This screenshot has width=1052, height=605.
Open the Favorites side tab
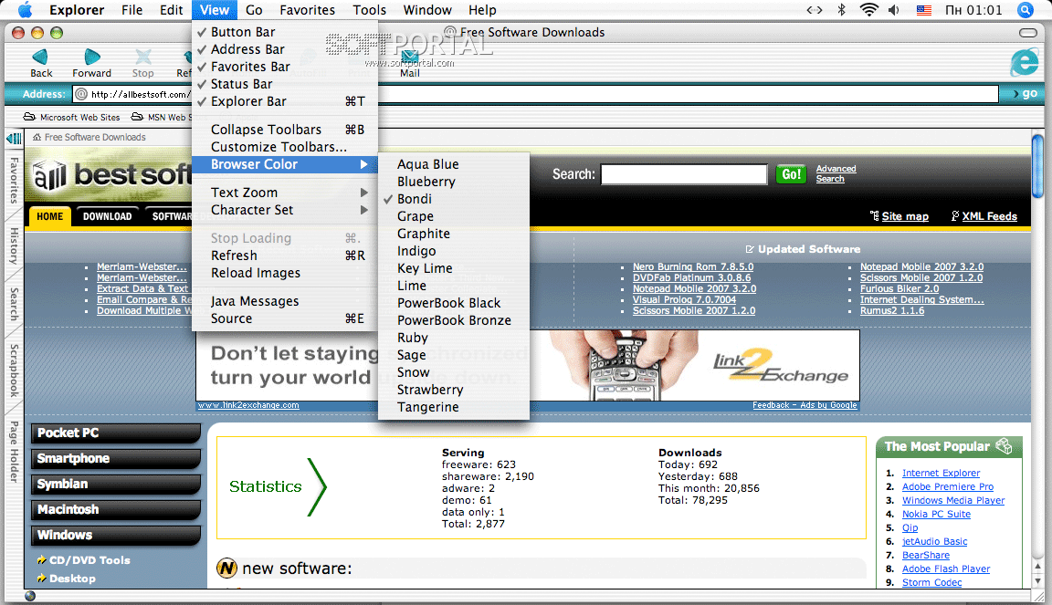pos(14,180)
